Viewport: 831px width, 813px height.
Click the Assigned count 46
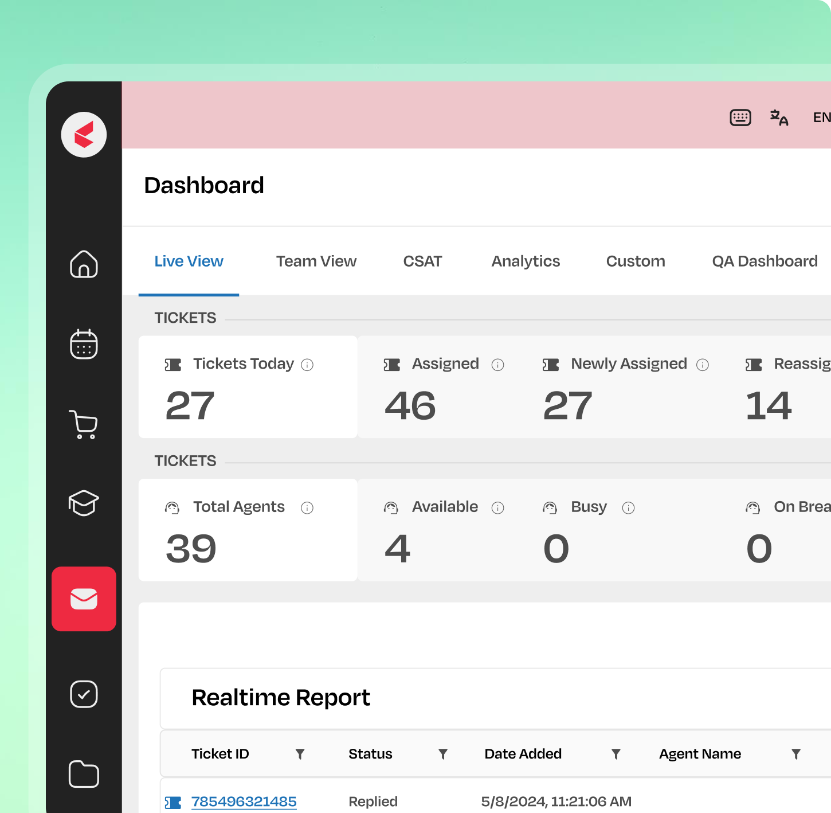410,406
